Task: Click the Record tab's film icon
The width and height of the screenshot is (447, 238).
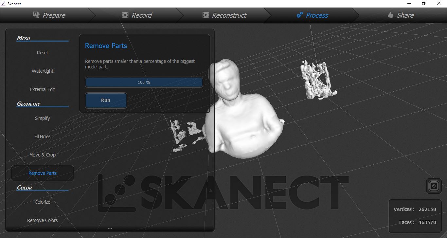Action: click(125, 15)
